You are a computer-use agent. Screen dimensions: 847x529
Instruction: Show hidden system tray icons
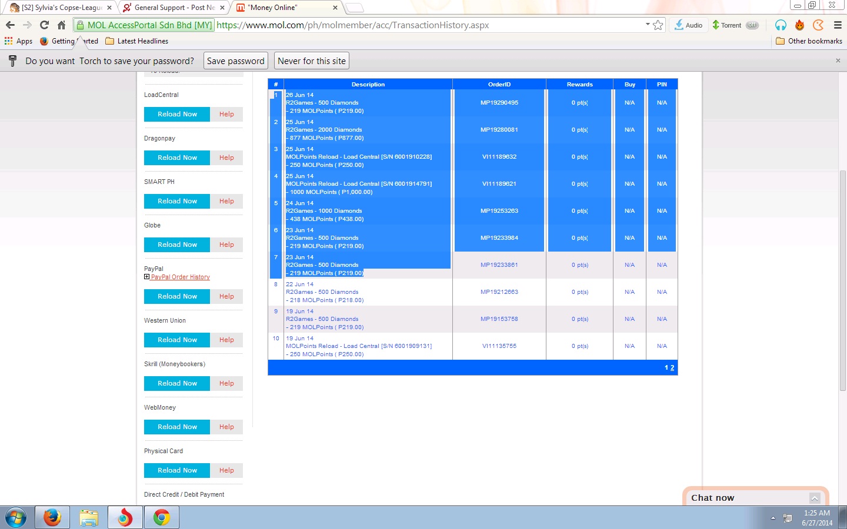click(x=773, y=518)
